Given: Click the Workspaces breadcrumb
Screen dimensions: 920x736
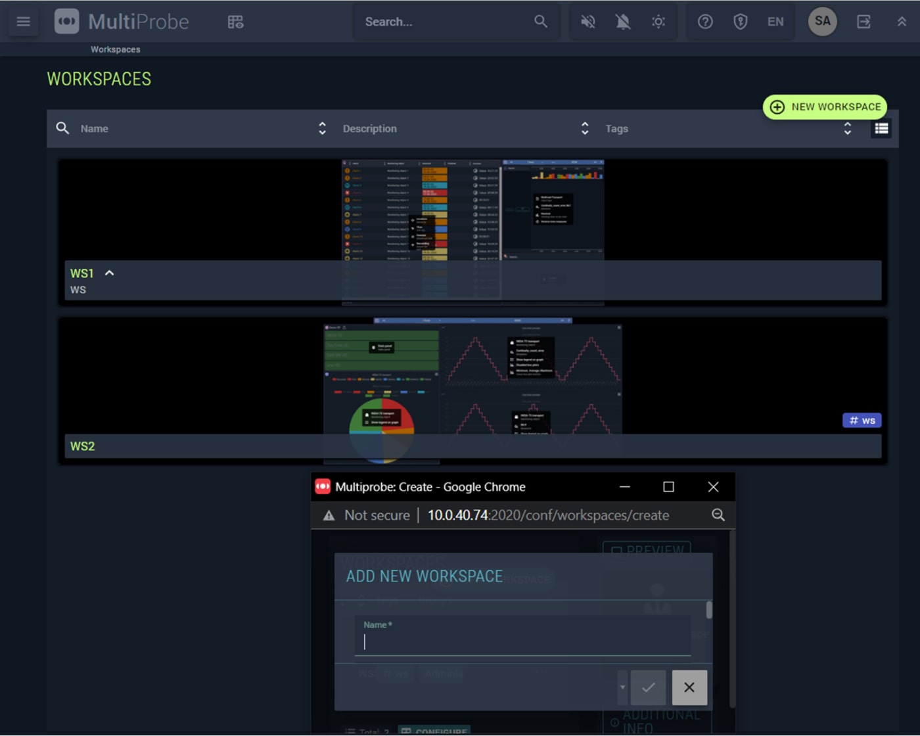Looking at the screenshot, I should (x=115, y=49).
